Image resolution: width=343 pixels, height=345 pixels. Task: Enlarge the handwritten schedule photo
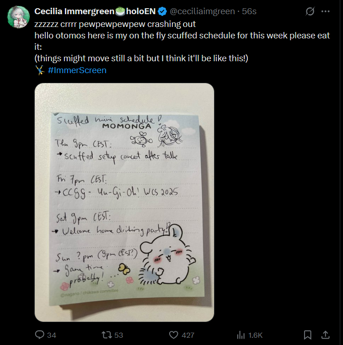point(124,202)
